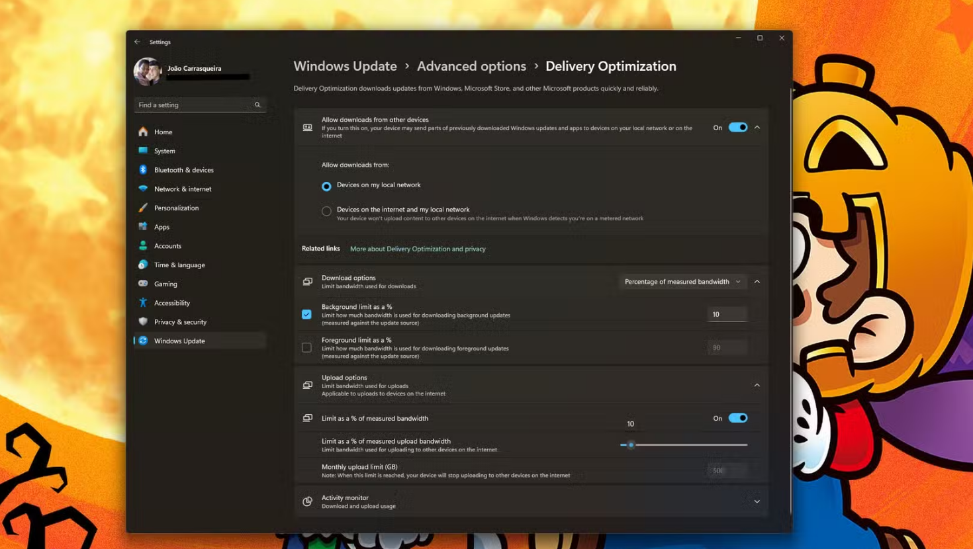This screenshot has height=549, width=973.
Task: Collapse Allow downloads from other devices section
Action: [x=757, y=127]
